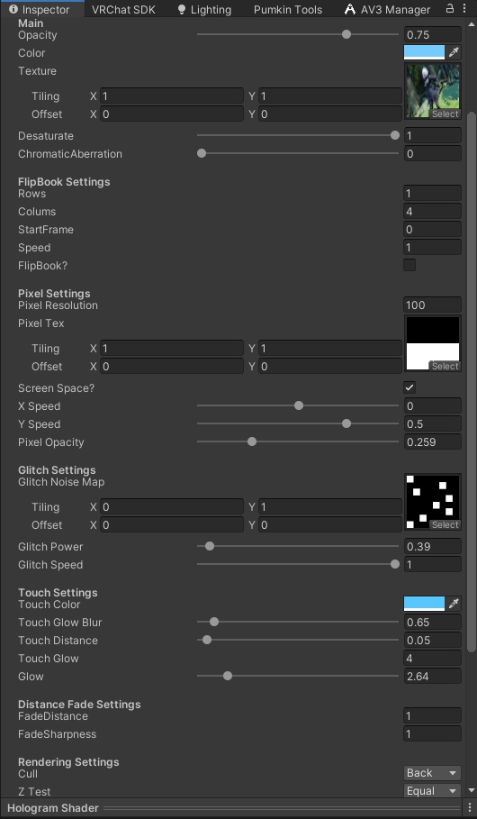This screenshot has width=477, height=819.
Task: Enable the FlipBook? checkbox
Action: (409, 265)
